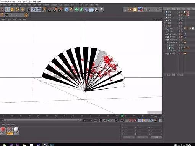Toggle autokeying red button
Viewport: 195px width, 146px height.
(x=131, y=120)
